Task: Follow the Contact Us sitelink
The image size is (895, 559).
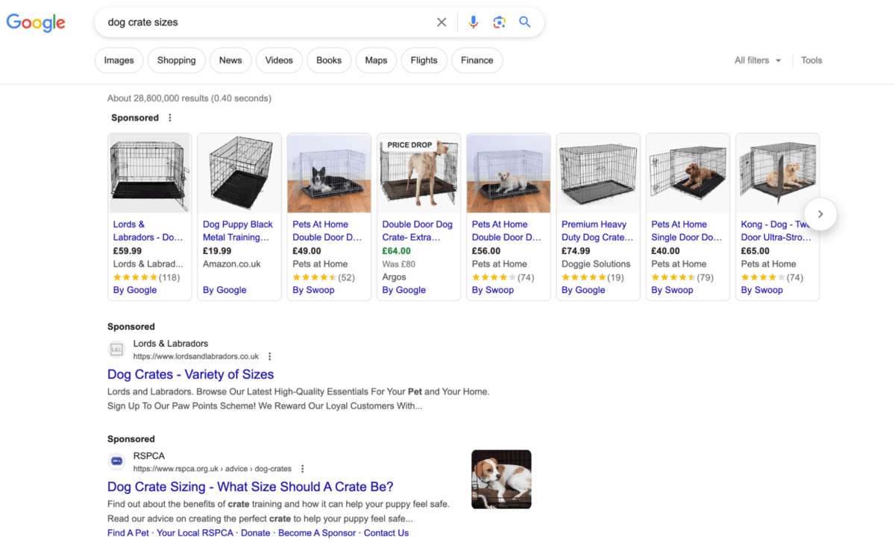Action: pos(386,533)
